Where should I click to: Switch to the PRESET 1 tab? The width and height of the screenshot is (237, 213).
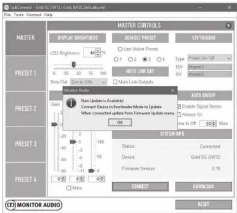click(26, 73)
